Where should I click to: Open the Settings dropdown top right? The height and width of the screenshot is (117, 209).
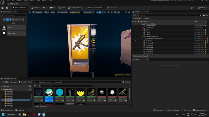202,8
